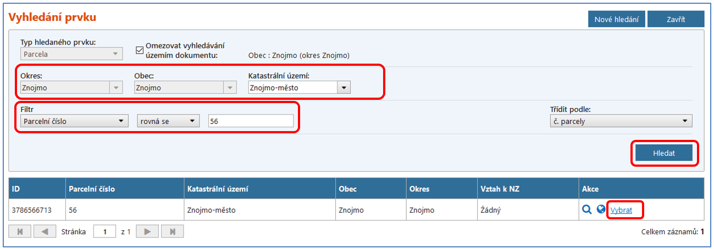Image resolution: width=714 pixels, height=249 pixels.
Task: Click the Stránka page number field
Action: point(104,231)
